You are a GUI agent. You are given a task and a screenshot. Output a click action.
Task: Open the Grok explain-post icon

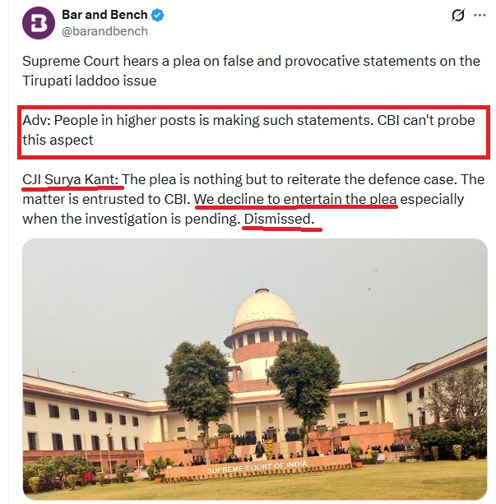coord(457,15)
